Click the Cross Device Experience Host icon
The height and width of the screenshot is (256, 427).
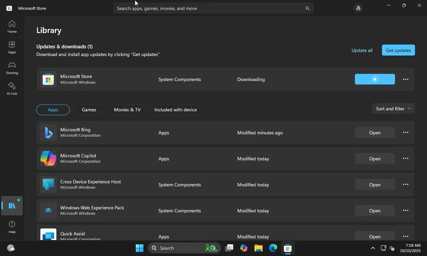(48, 185)
